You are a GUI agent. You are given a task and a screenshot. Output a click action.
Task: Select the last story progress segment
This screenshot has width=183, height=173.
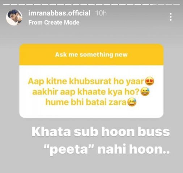[x=176, y=4]
